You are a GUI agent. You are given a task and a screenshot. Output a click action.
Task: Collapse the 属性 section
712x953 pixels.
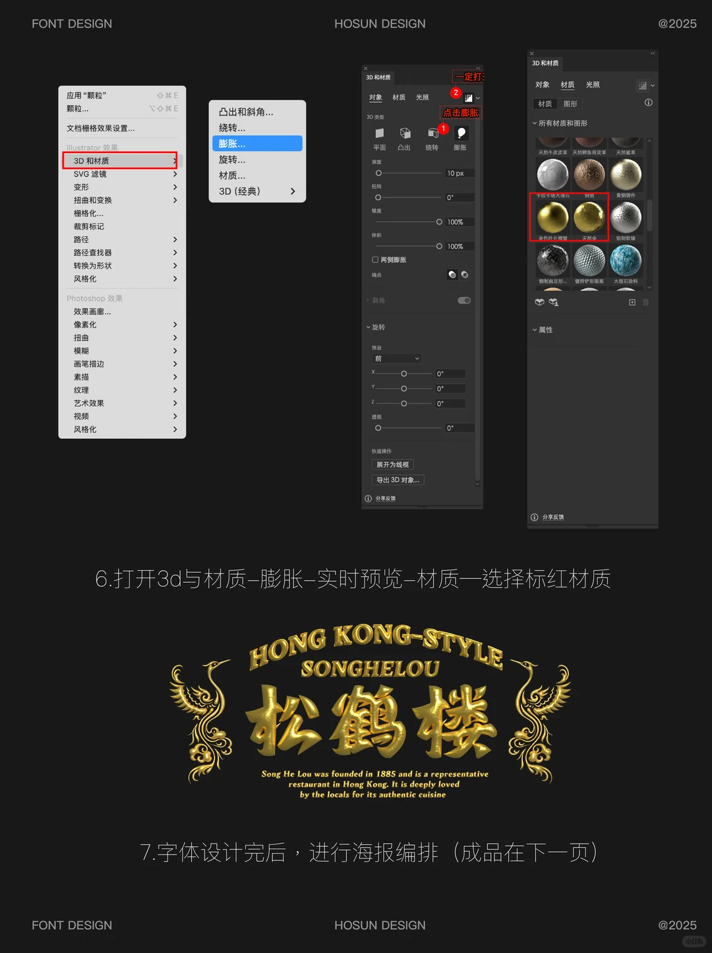(x=535, y=330)
